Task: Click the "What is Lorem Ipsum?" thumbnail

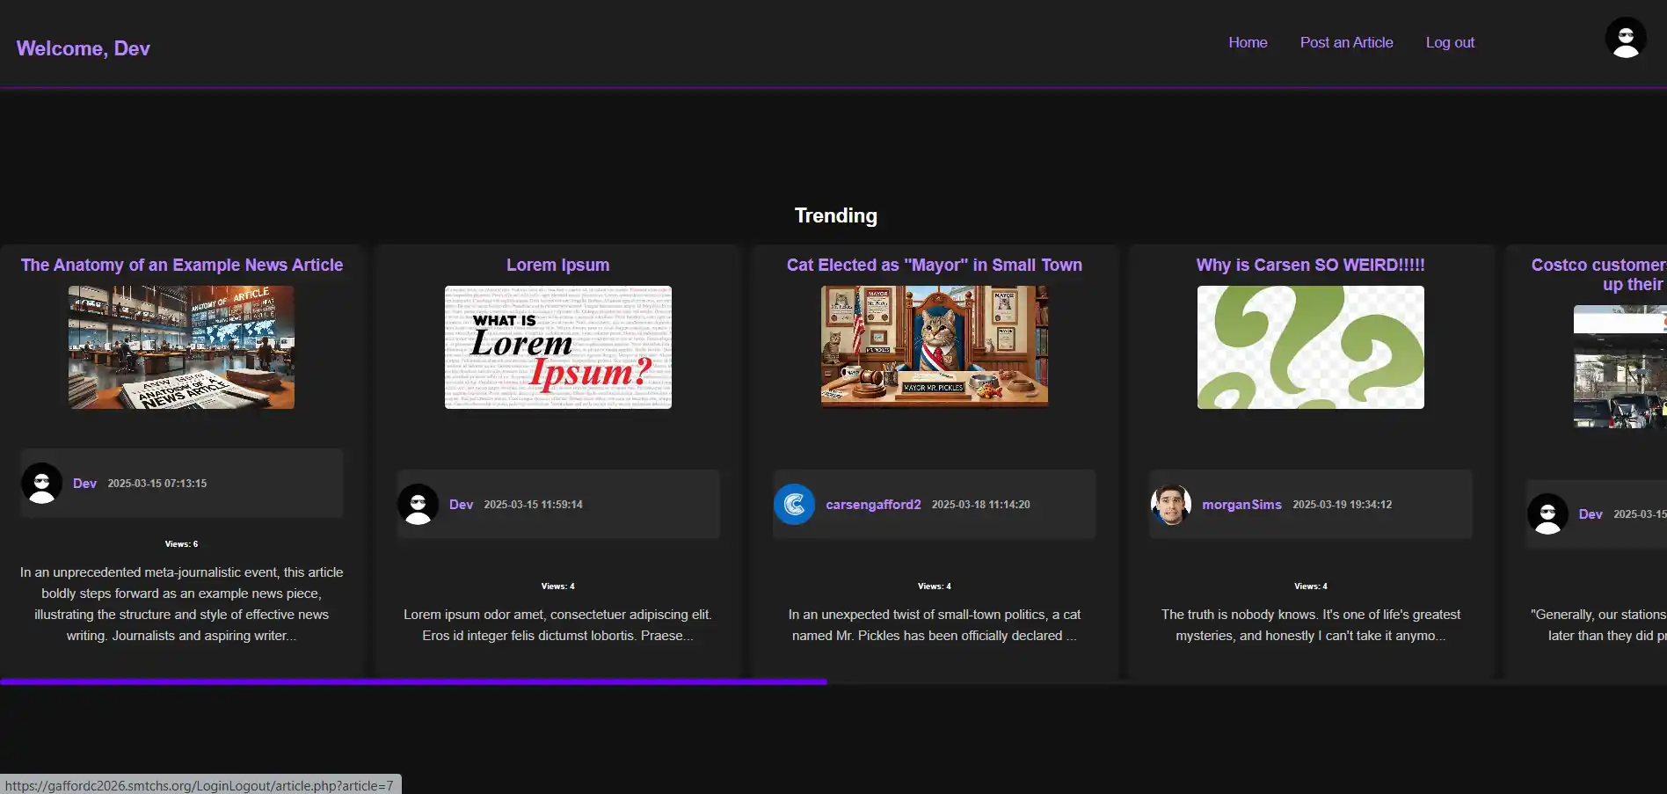Action: click(557, 347)
